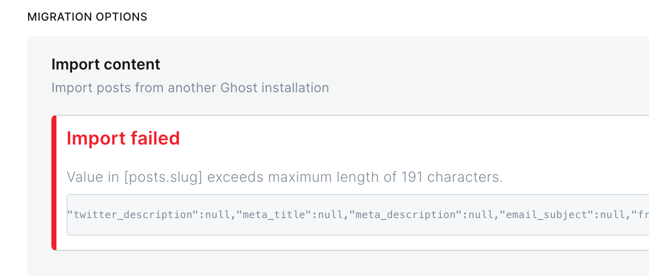Click the red vertical bar on the error alert

point(54,182)
